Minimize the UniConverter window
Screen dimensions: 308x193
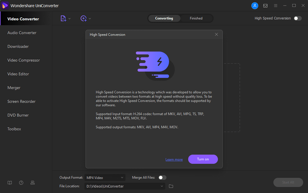click(x=285, y=6)
